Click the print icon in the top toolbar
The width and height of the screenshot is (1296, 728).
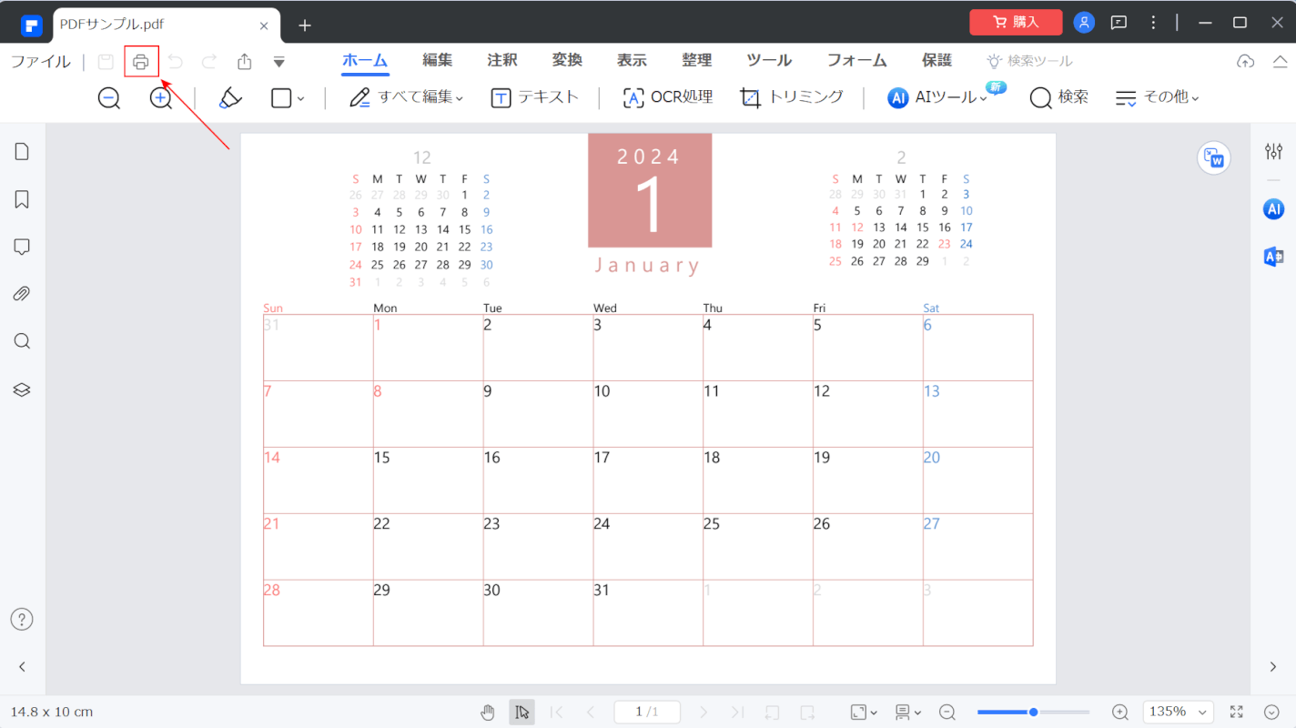[141, 62]
